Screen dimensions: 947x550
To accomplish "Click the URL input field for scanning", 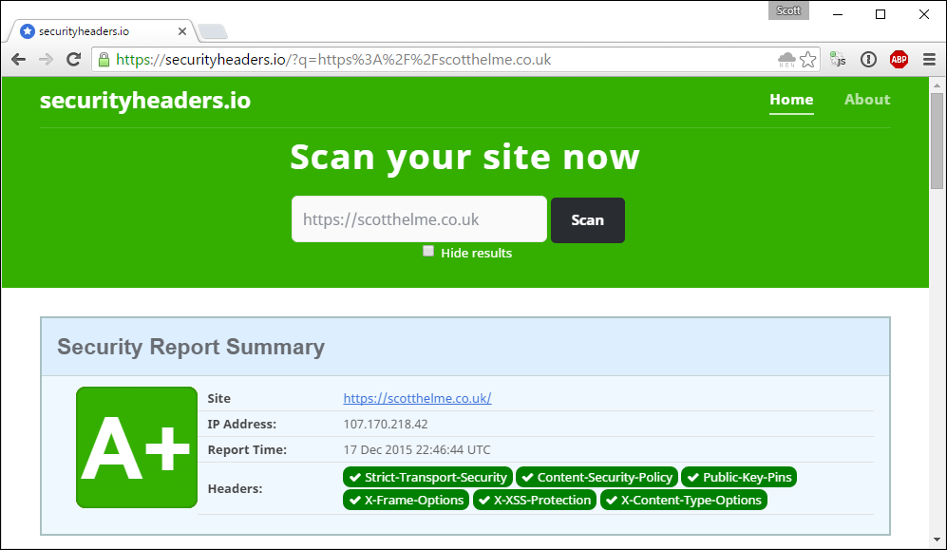I will [419, 219].
